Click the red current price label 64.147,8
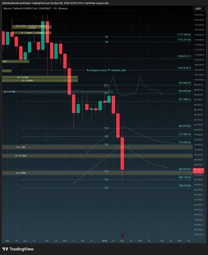The image size is (208, 255). [198, 171]
